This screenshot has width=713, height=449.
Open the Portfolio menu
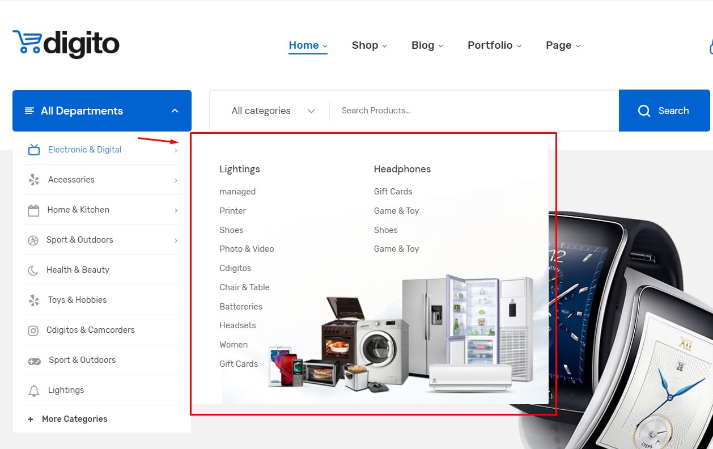[x=494, y=45]
